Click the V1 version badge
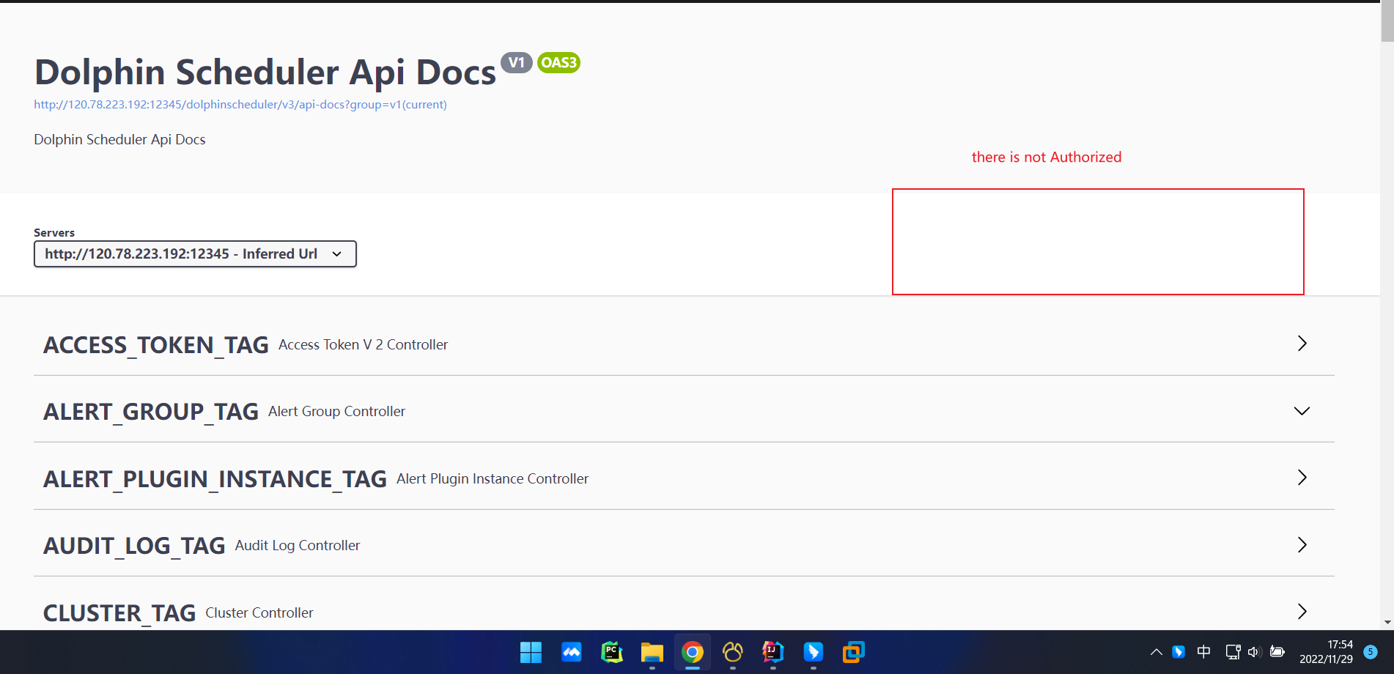This screenshot has width=1394, height=674. click(517, 63)
